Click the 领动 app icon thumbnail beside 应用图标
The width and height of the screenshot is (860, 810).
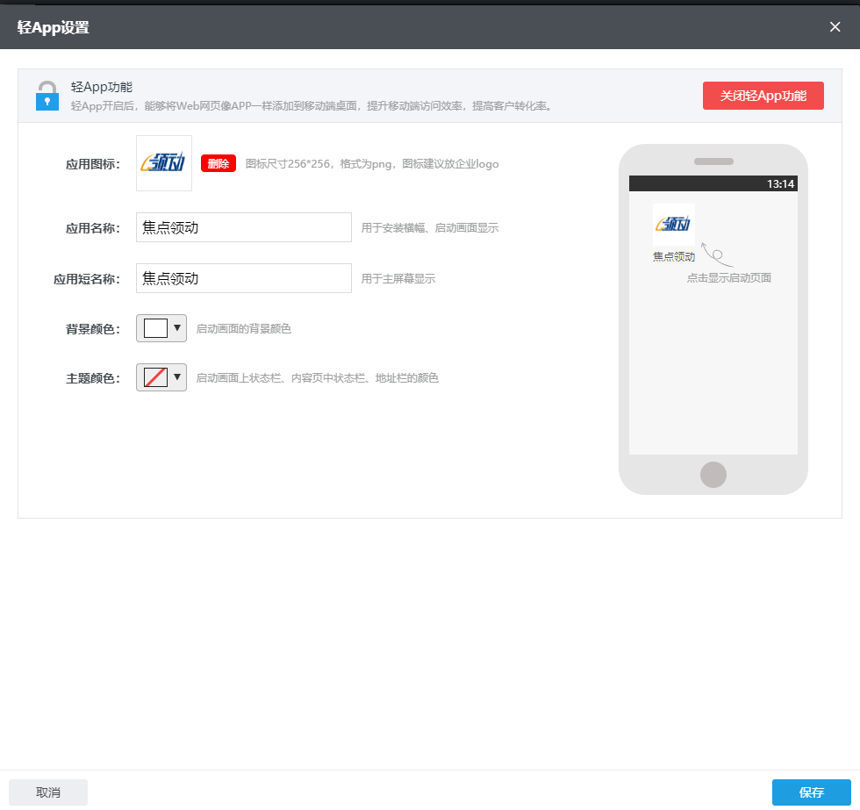click(x=163, y=162)
